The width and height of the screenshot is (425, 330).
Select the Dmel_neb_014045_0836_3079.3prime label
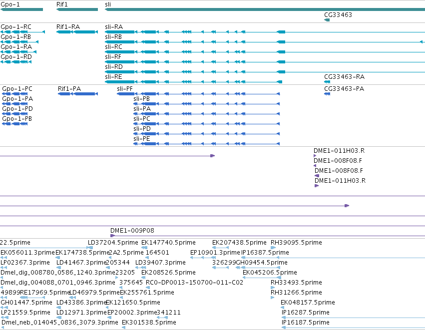[x=59, y=323]
